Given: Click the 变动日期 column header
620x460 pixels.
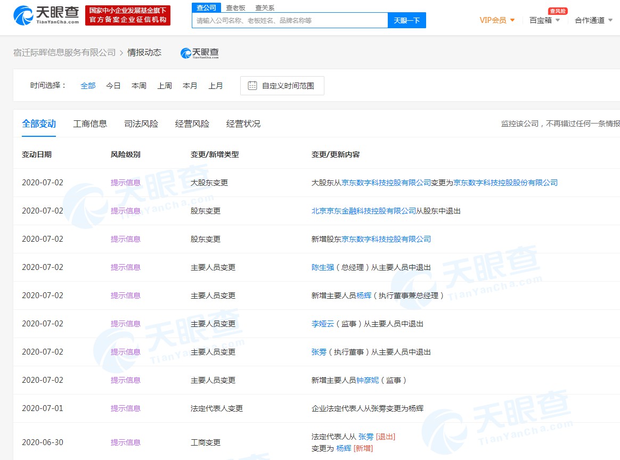Looking at the screenshot, I should tap(37, 154).
